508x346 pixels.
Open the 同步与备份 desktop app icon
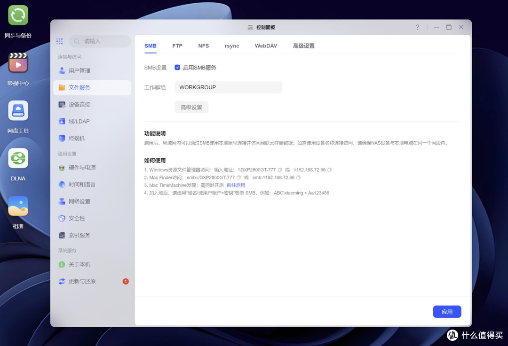pos(18,15)
